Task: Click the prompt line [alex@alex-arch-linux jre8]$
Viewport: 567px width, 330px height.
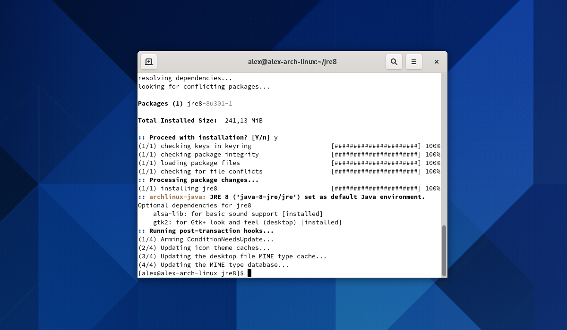Action: [x=191, y=273]
